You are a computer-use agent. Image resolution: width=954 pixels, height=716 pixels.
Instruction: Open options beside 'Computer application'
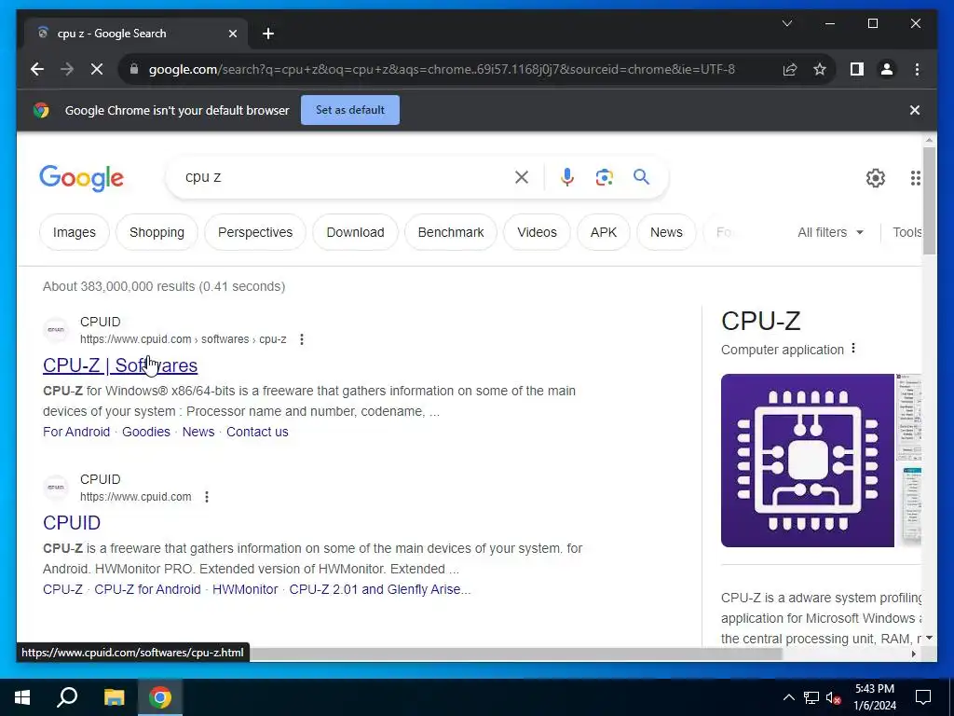(x=853, y=349)
